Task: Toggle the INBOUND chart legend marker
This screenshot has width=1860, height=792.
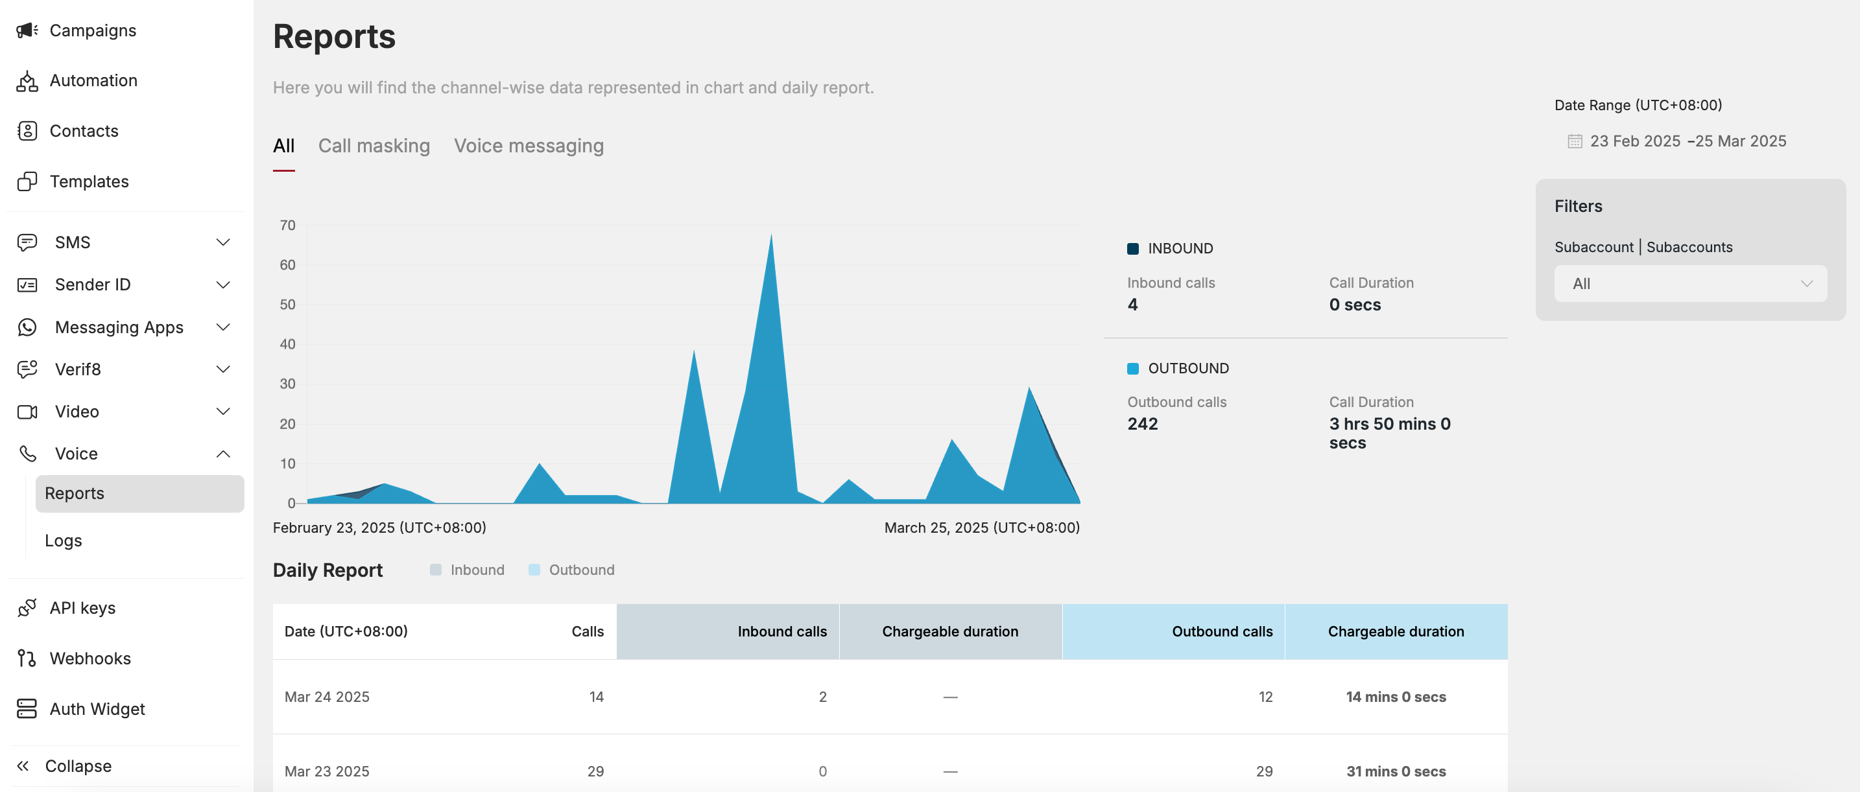Action: tap(1132, 249)
